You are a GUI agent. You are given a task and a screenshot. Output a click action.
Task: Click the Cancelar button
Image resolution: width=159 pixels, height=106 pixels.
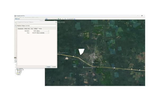coord(54,67)
